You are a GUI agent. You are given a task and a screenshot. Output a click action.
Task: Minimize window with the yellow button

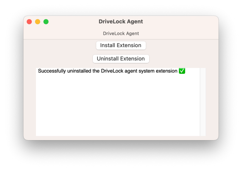click(x=37, y=22)
